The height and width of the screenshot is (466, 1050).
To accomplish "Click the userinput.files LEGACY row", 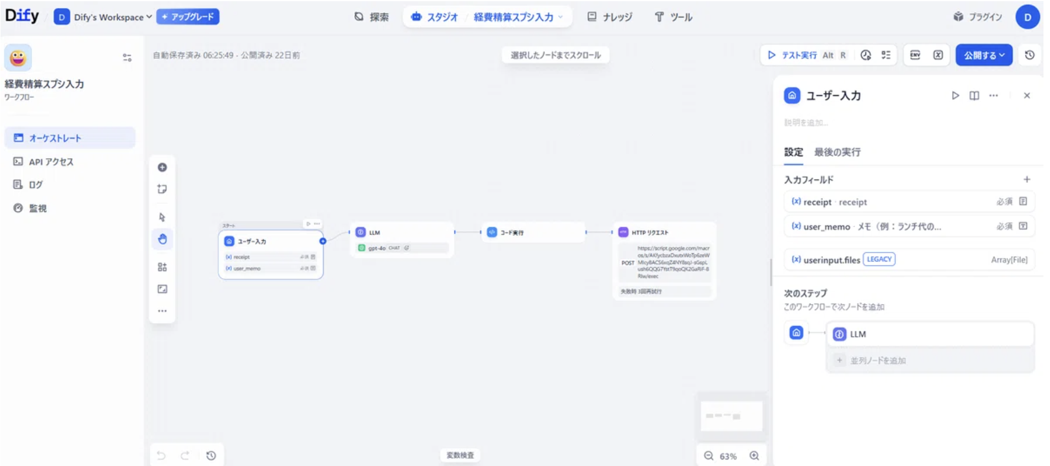I will [909, 260].
